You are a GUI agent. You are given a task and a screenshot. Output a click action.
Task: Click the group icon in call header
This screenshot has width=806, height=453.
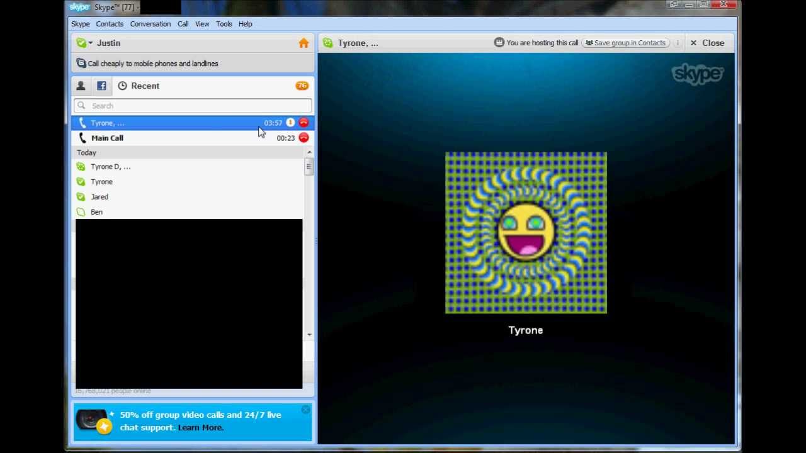tap(328, 43)
